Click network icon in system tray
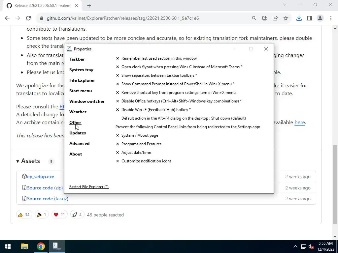Screen dimensions: 338x253 pyautogui.click(x=303, y=246)
